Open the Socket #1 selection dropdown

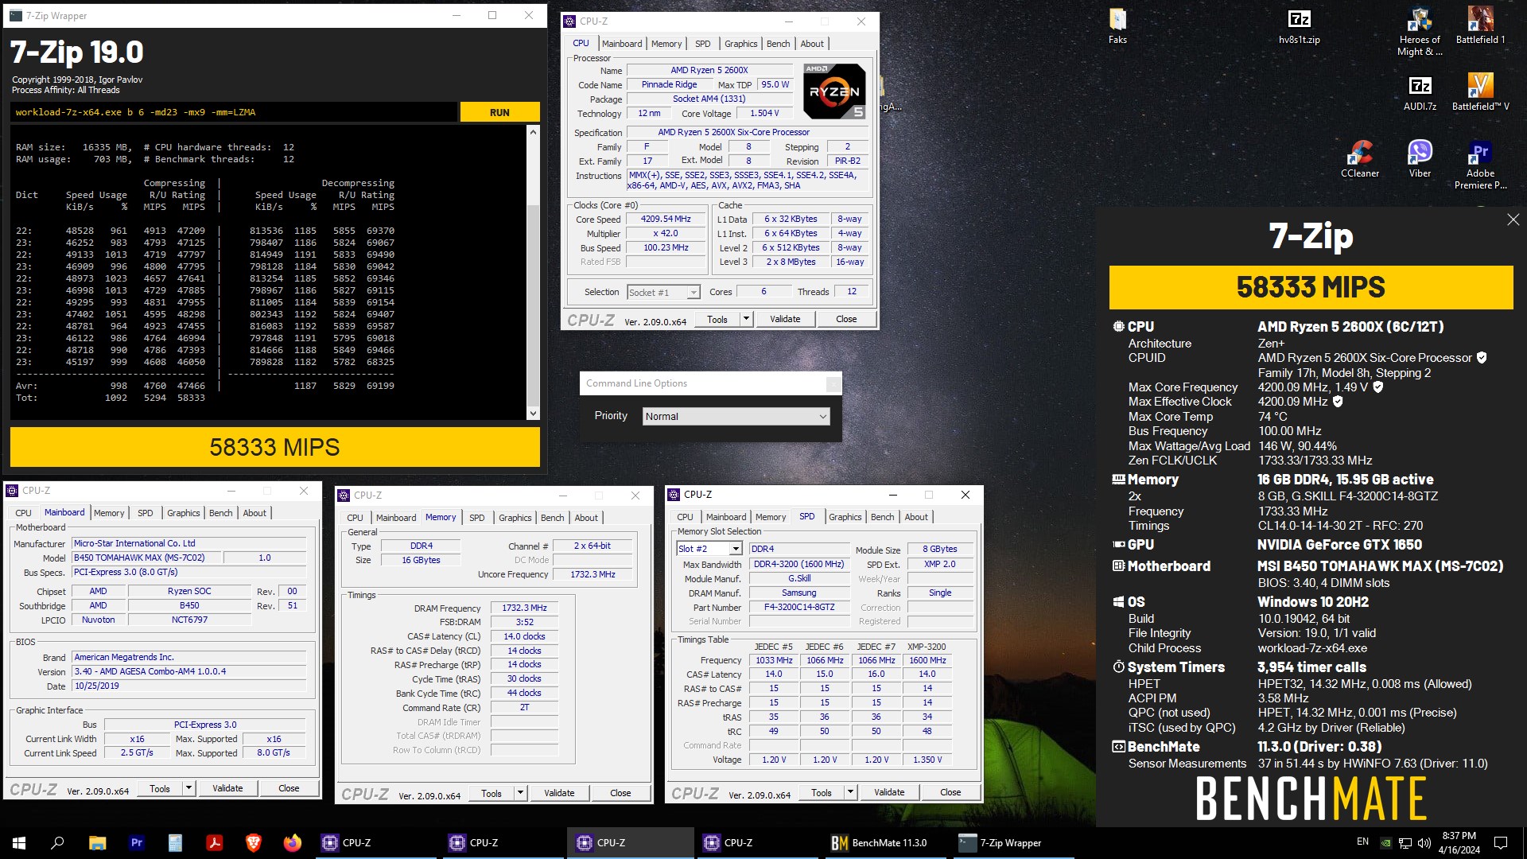[663, 292]
